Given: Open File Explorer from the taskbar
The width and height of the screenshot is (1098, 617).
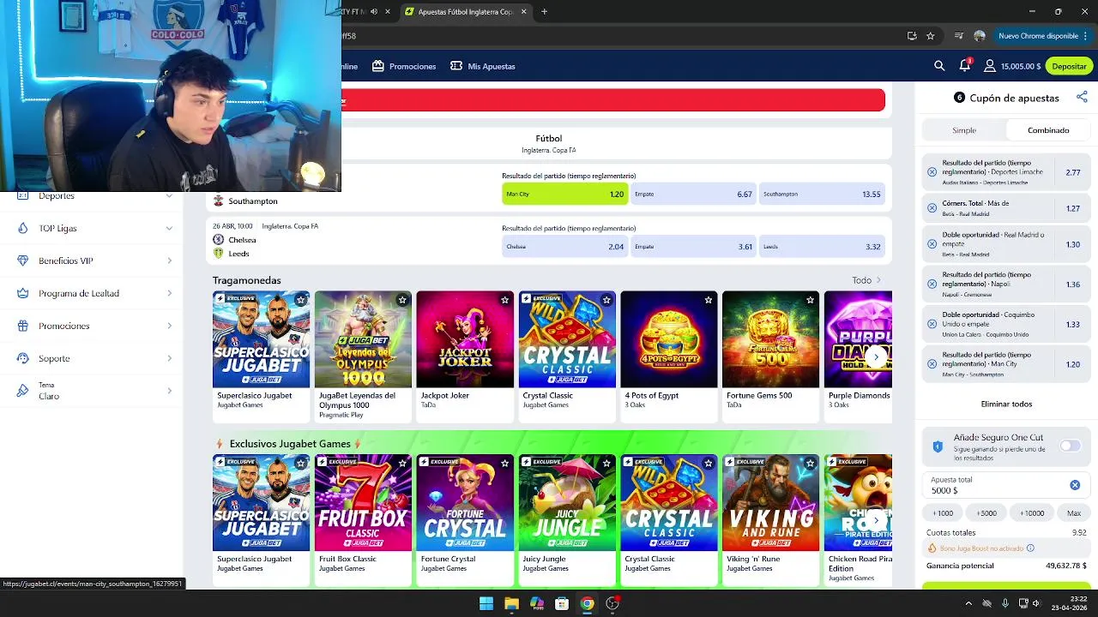Looking at the screenshot, I should pos(511,603).
